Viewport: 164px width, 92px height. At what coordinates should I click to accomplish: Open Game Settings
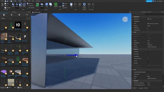pos(84,6)
